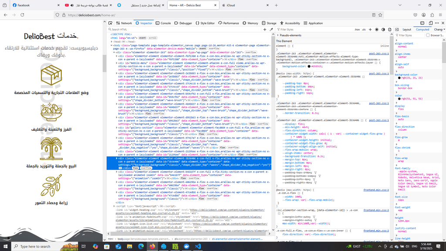The image size is (446, 251).
Task: Toggle the .cls classes panel
Action: pyautogui.click(x=364, y=30)
